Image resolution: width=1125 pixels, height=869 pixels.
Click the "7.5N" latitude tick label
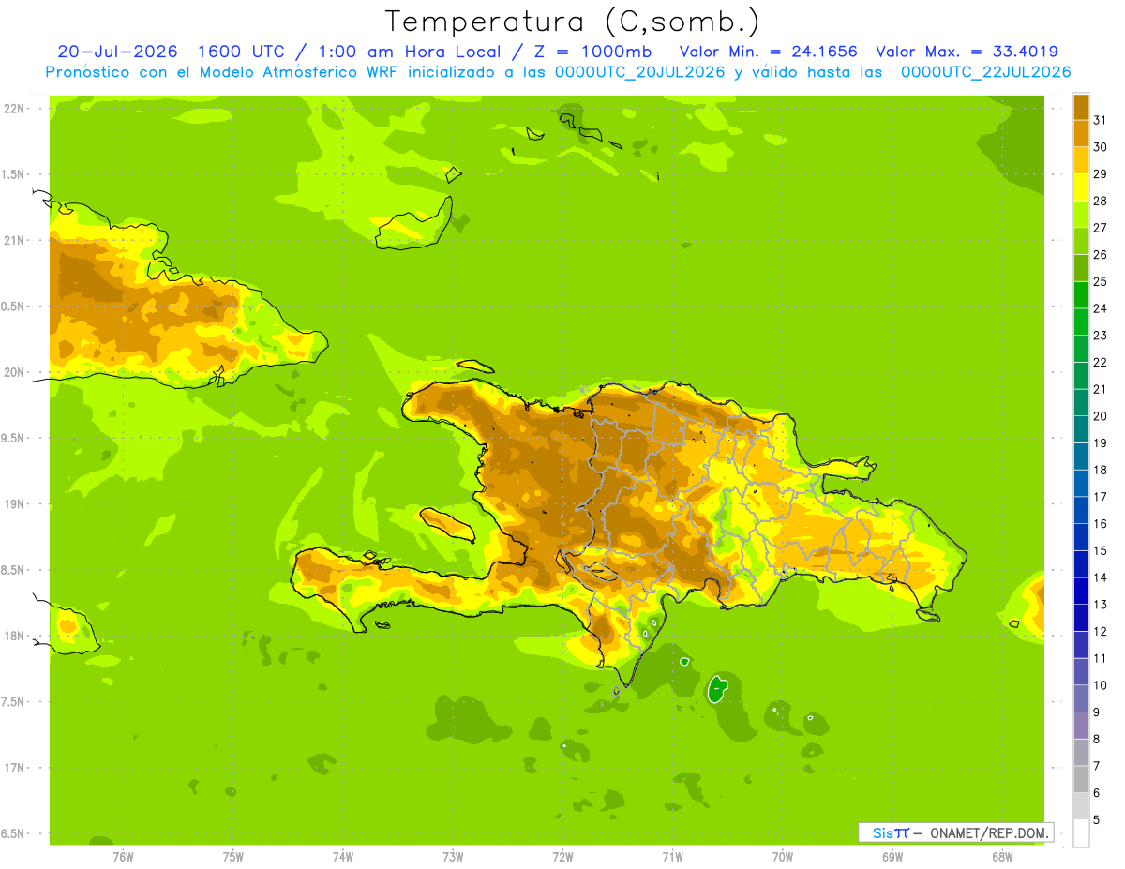point(13,701)
